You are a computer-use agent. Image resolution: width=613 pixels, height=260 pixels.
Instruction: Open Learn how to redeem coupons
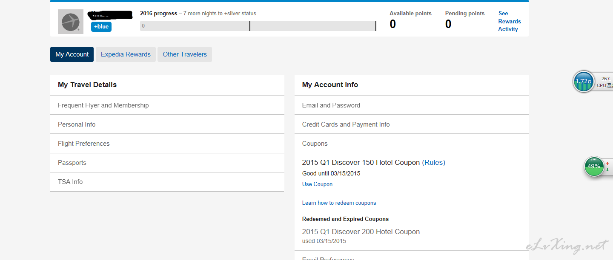click(x=339, y=203)
